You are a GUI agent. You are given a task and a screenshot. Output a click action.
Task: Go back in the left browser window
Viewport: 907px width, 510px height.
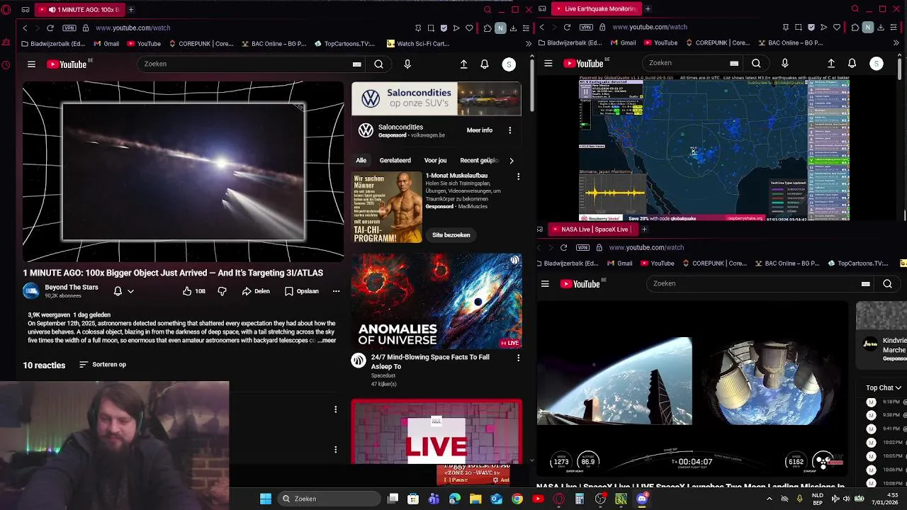click(25, 28)
